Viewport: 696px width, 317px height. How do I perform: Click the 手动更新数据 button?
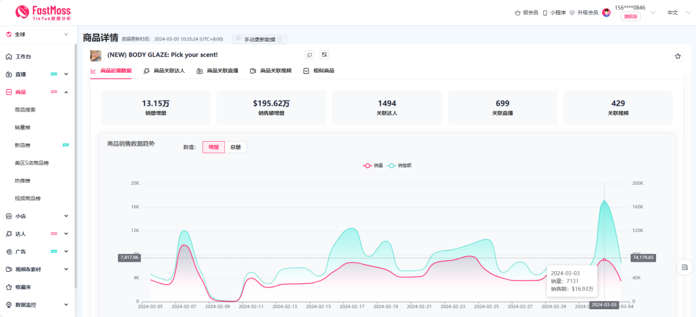click(259, 39)
